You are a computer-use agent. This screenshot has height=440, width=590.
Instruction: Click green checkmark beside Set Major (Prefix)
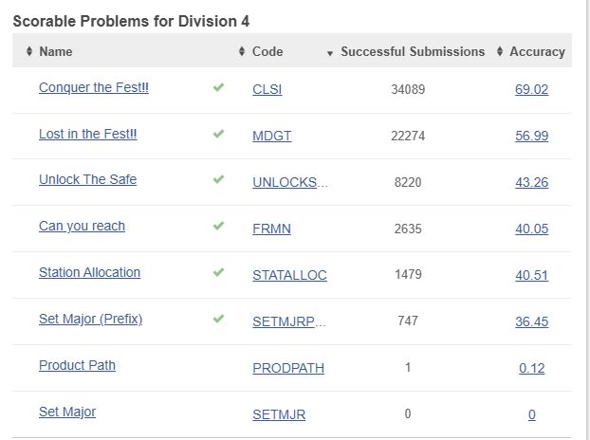[x=219, y=319]
